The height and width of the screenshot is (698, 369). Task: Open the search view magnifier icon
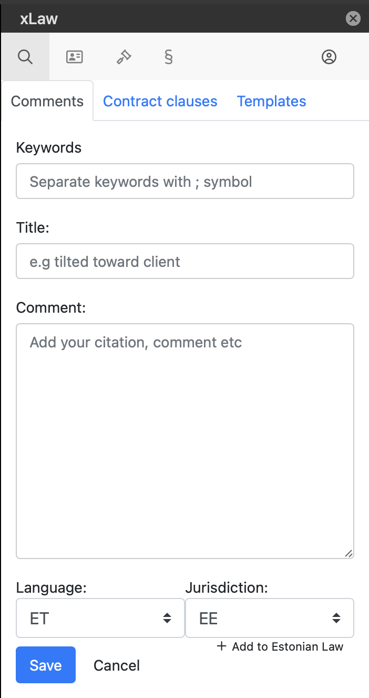(x=25, y=57)
